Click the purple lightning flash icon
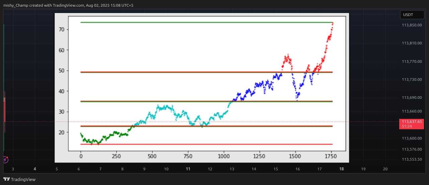Screen dimensions: 429x185 (5, 160)
